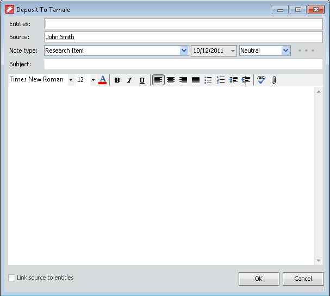The width and height of the screenshot is (330, 296).
Task: Justify the text
Action: tap(196, 80)
